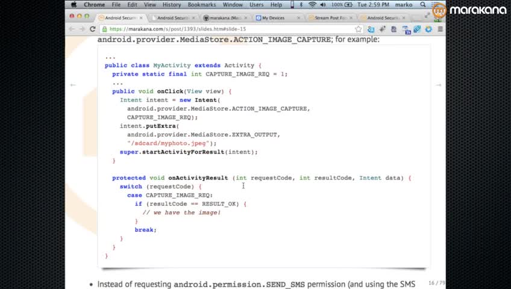Click the green padlock security icon
511x289 pixels.
[x=105, y=30]
